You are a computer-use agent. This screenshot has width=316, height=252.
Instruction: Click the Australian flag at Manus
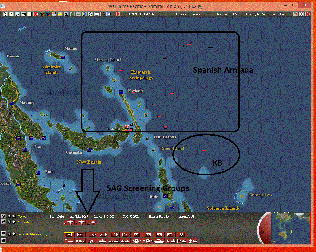pyautogui.click(x=63, y=57)
